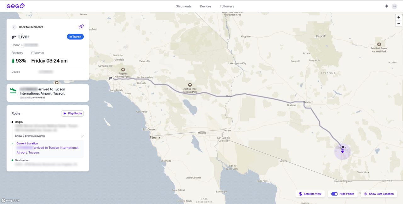
Task: Go to the Followers tab
Action: [x=227, y=6]
